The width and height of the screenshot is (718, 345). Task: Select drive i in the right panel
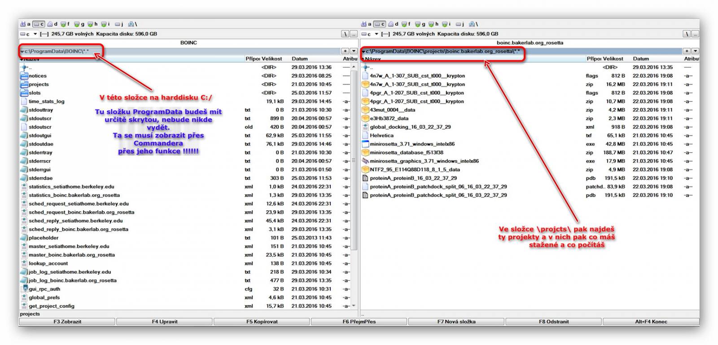447,24
